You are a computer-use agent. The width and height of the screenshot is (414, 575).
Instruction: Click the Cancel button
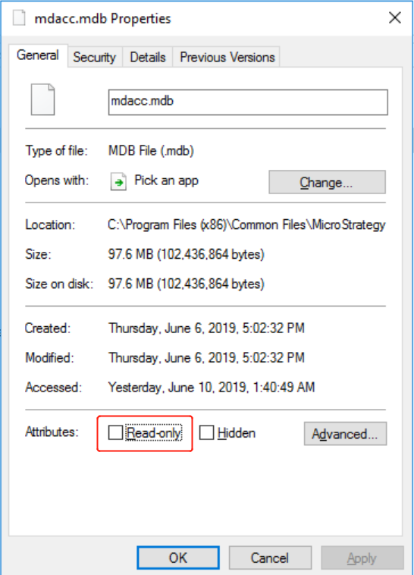[x=270, y=558]
